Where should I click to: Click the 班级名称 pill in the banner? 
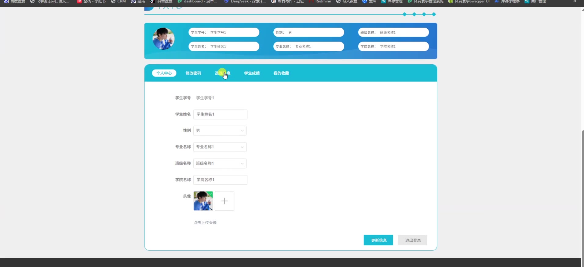point(393,32)
